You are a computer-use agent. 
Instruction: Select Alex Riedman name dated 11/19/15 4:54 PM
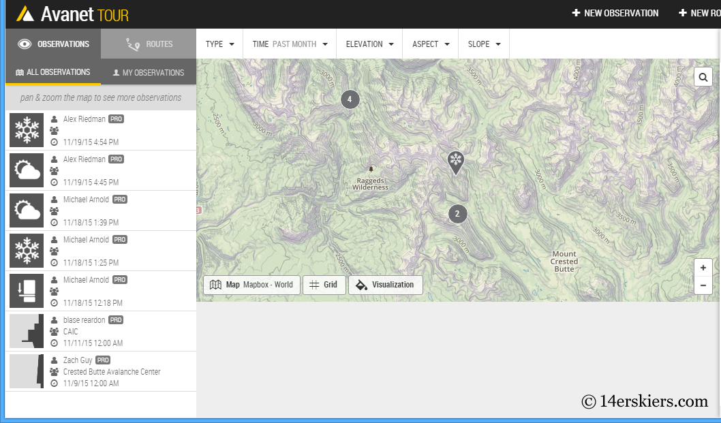pyautogui.click(x=84, y=119)
